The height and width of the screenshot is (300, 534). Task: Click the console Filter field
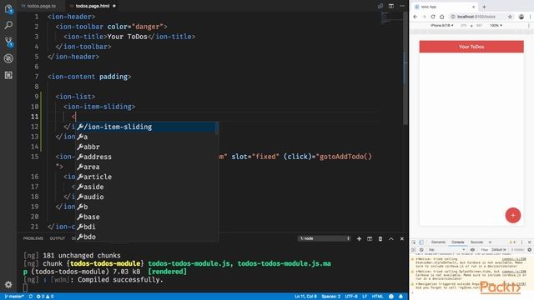(484, 250)
